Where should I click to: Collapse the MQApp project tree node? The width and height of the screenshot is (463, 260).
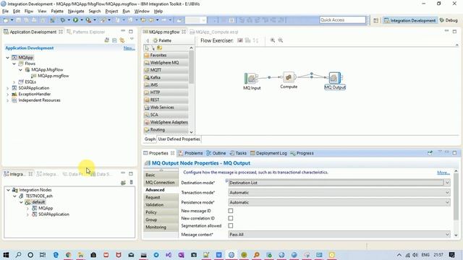tap(8, 58)
